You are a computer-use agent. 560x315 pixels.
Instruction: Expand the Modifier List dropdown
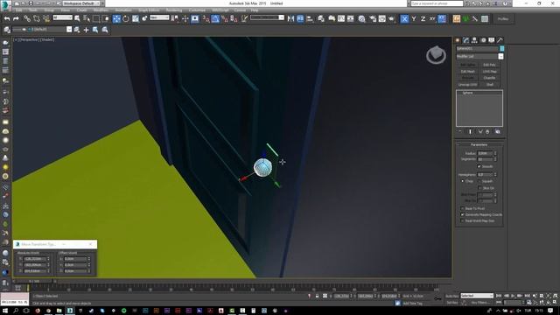point(500,56)
